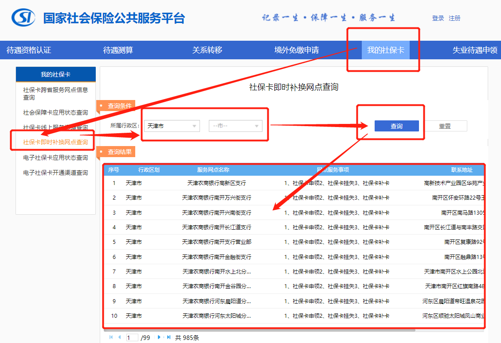Click address 南开区怀安环路22号
This screenshot has height=343, width=501.
point(458,198)
